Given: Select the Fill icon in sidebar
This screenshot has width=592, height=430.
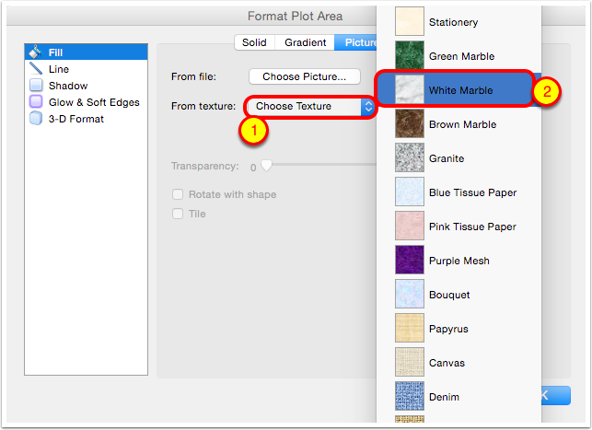Looking at the screenshot, I should tap(36, 52).
